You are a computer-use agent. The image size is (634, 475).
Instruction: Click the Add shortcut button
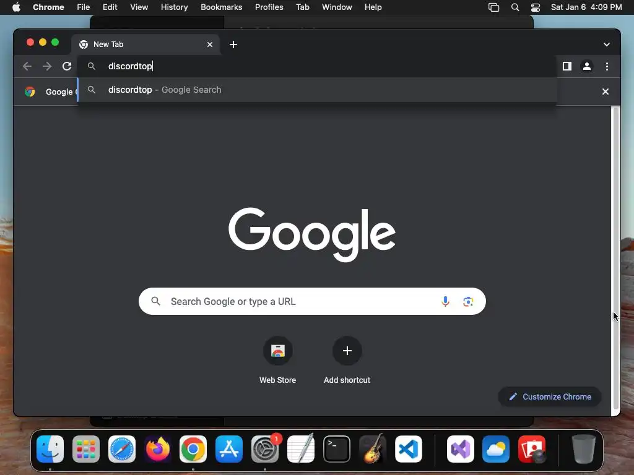click(x=347, y=359)
